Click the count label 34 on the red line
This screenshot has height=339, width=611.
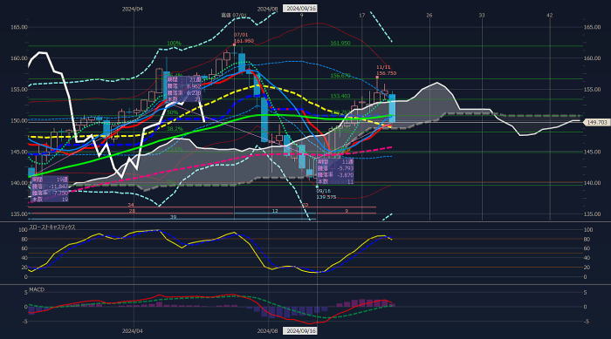(x=131, y=205)
